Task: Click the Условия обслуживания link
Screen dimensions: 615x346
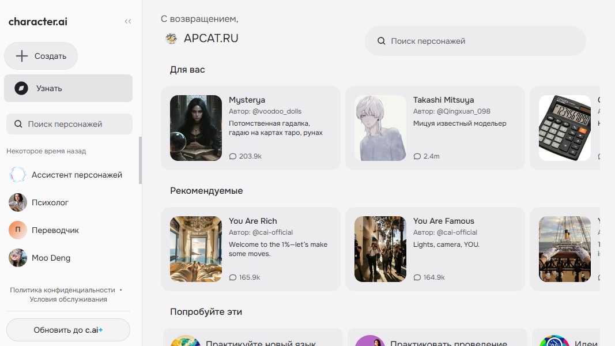Action: tap(68, 299)
